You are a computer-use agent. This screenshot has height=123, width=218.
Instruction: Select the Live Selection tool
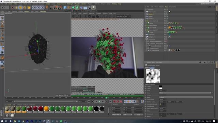pyautogui.click(x=12, y=8)
